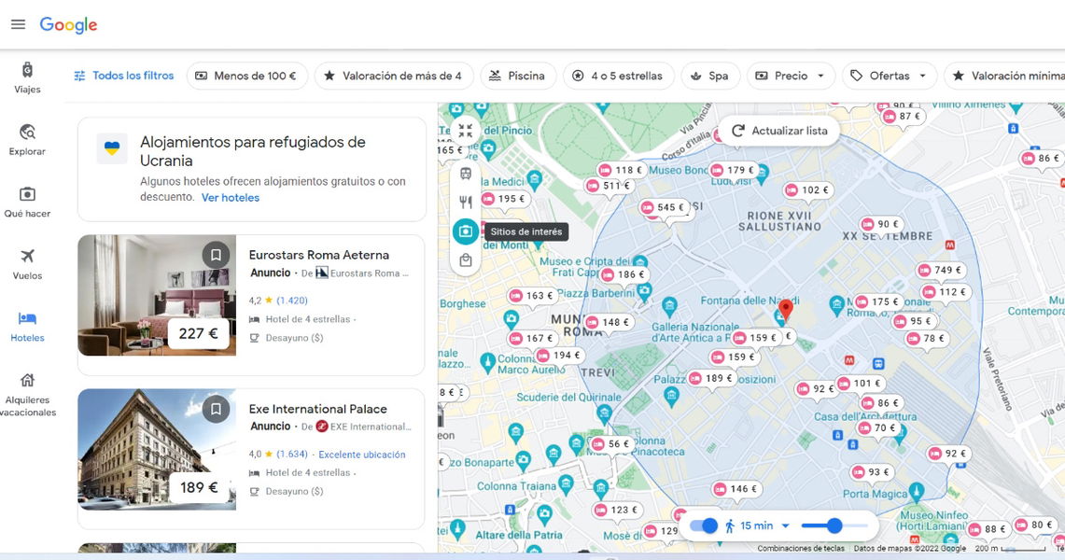Open the 195 € hotel pin
Image resolution: width=1065 pixels, height=560 pixels.
(x=505, y=199)
